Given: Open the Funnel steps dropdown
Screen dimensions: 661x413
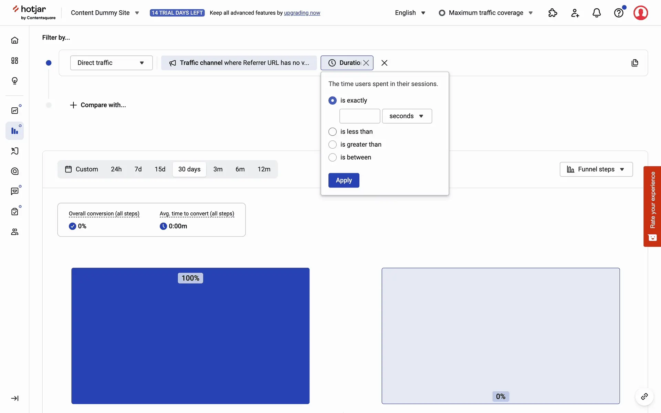Looking at the screenshot, I should (596, 169).
